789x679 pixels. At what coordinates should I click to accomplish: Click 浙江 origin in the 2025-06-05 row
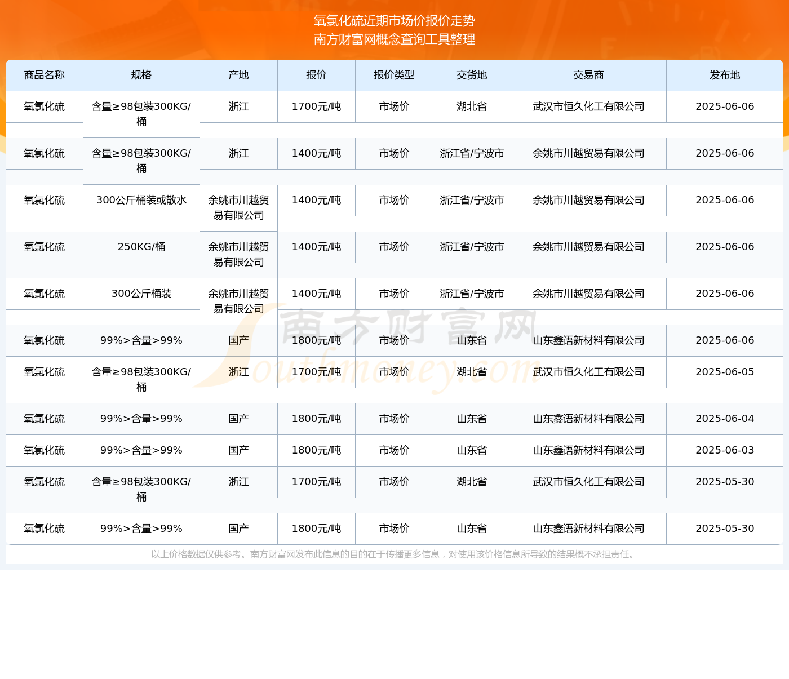click(x=239, y=372)
